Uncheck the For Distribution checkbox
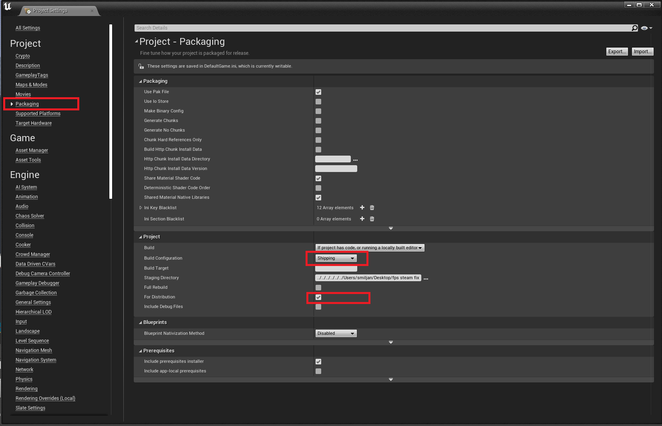 click(318, 297)
